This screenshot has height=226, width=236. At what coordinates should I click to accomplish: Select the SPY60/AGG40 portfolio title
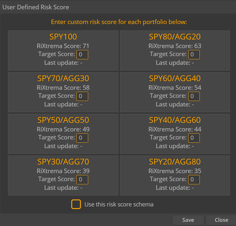(x=175, y=78)
